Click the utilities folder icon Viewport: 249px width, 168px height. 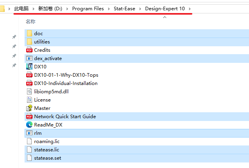tap(29, 42)
